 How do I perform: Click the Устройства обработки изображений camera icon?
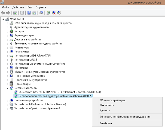click(x=11, y=108)
